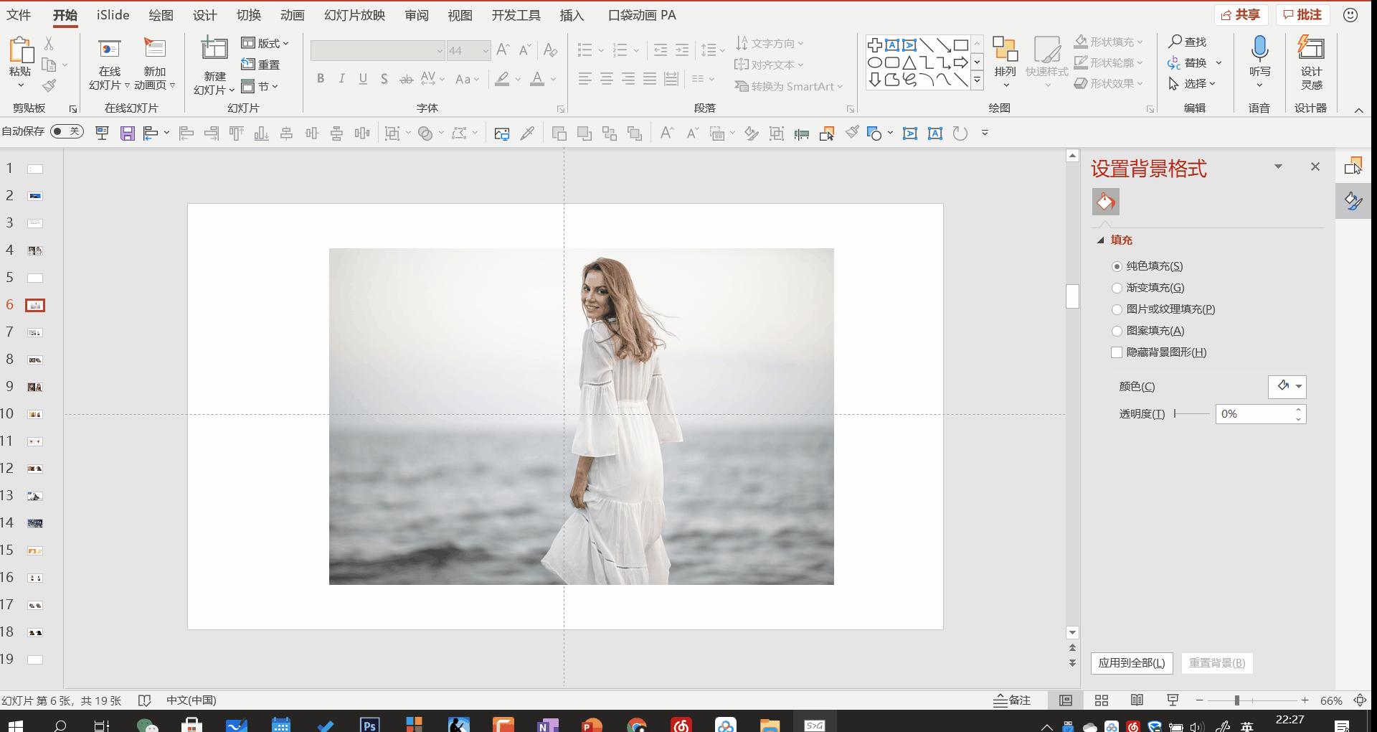This screenshot has height=732, width=1377.
Task: Collapse the 填充 section
Action: coord(1101,240)
